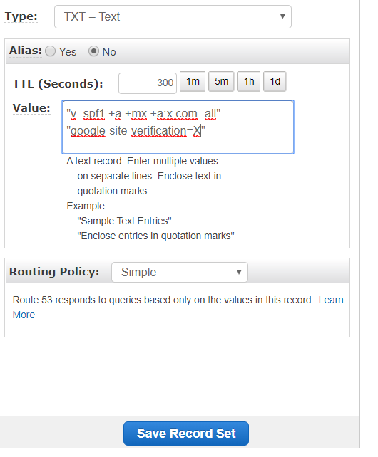378x457 pixels.
Task: Set TTL using the 5m button
Action: tap(221, 82)
